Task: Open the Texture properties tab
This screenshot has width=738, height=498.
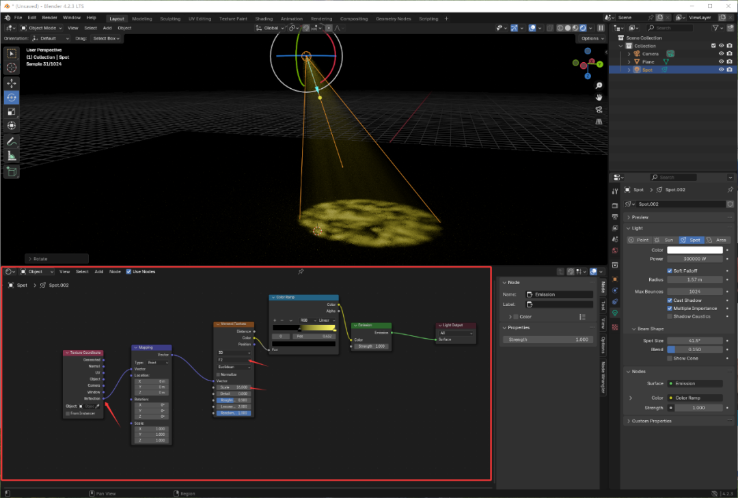Action: click(615, 327)
